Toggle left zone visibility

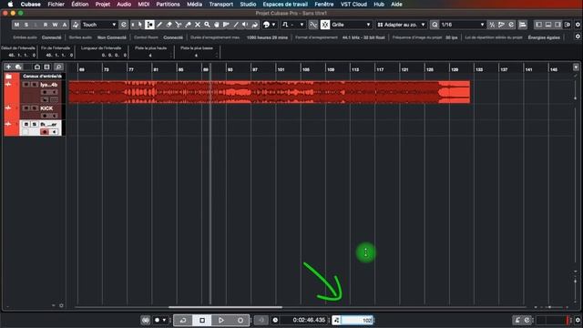(x=538, y=25)
